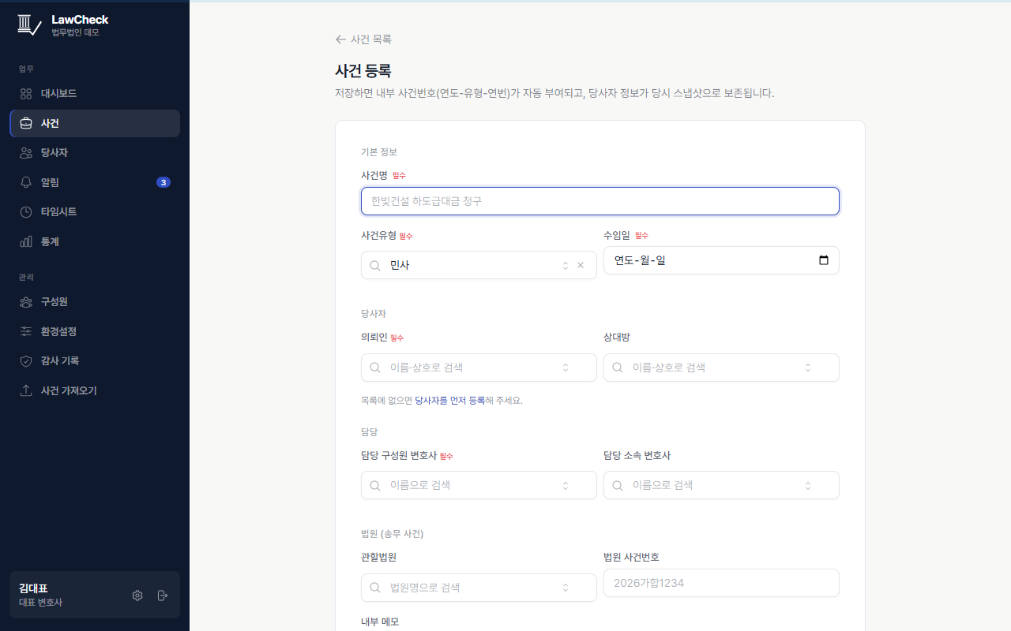Click the 당사자 people icon
Image resolution: width=1011 pixels, height=631 pixels.
point(26,152)
